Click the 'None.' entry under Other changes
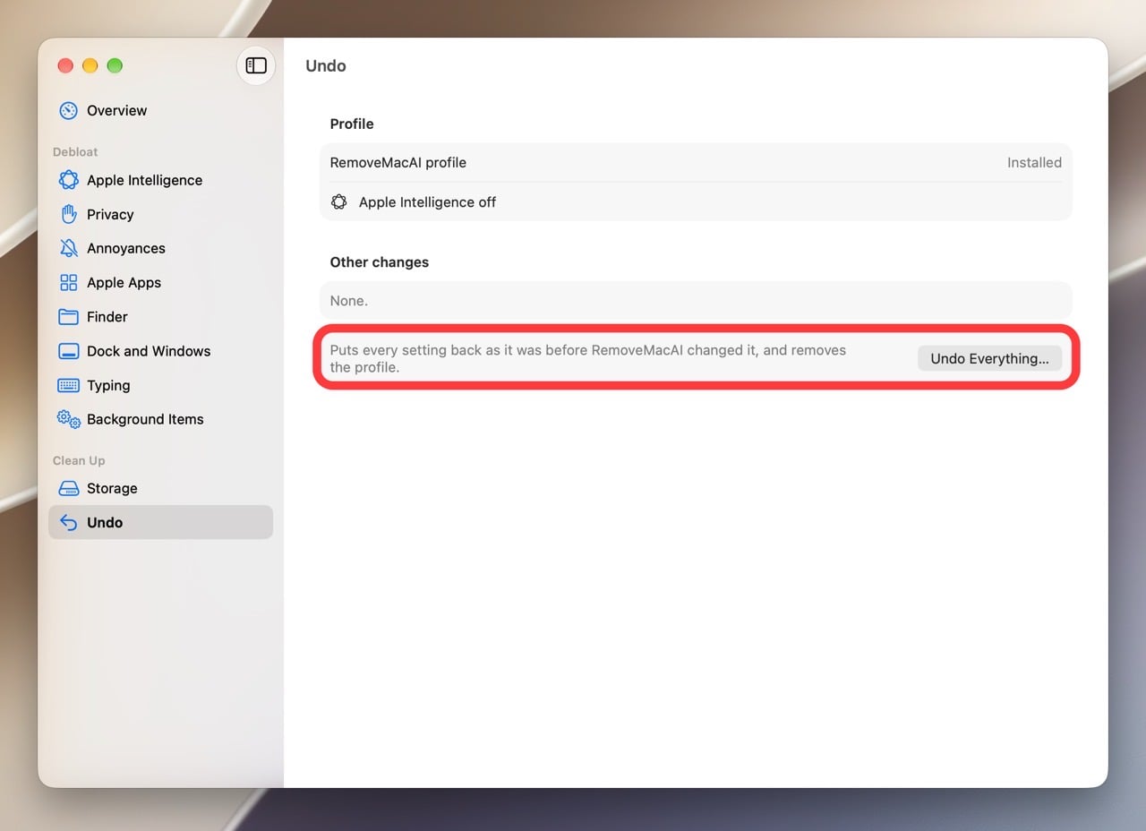Screen dimensions: 1146x831 click(x=349, y=301)
